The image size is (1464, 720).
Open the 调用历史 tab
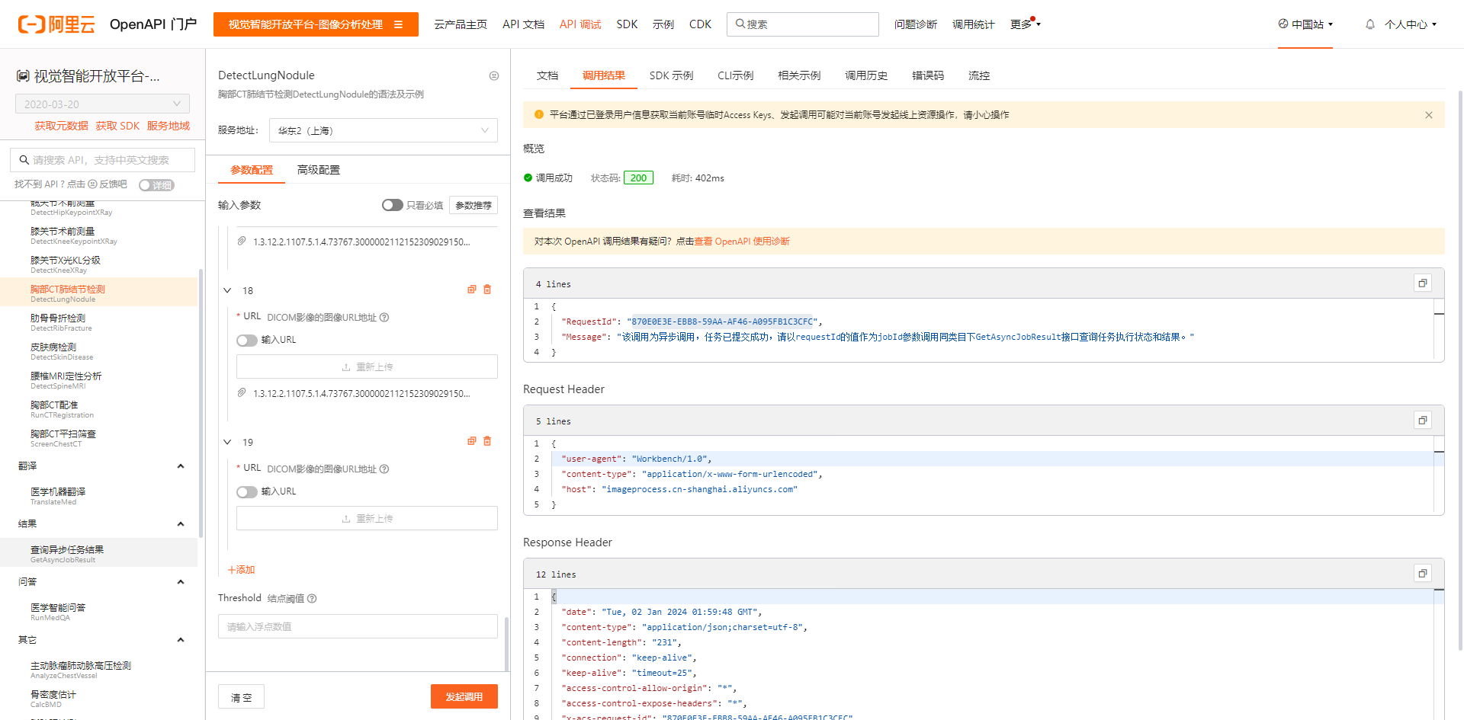[866, 75]
